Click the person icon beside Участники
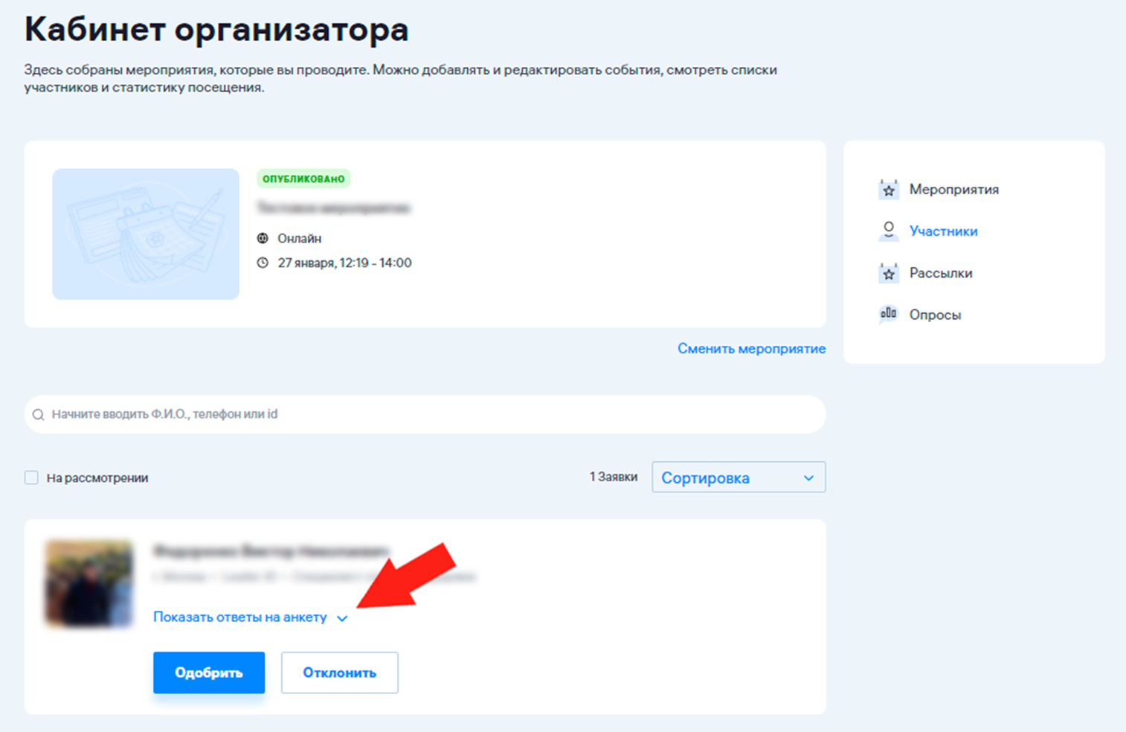 888,231
